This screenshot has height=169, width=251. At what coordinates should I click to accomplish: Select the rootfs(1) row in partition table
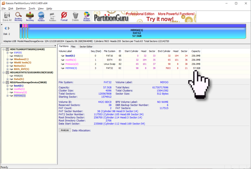tap(130, 60)
